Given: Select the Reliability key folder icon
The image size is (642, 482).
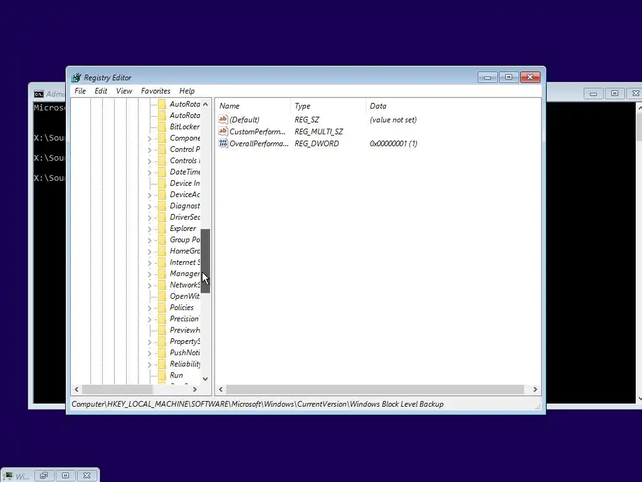Looking at the screenshot, I should point(162,364).
